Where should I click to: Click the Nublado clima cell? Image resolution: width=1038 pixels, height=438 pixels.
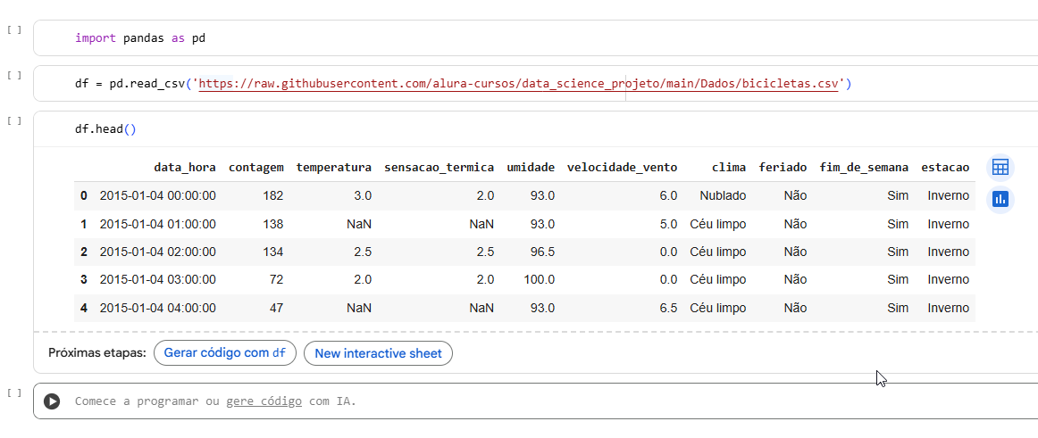click(x=723, y=195)
